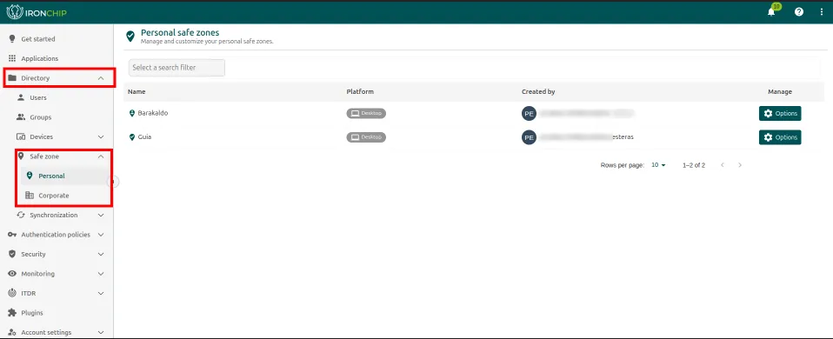Click the Account settings icon
This screenshot has height=339, width=833.
click(x=12, y=332)
